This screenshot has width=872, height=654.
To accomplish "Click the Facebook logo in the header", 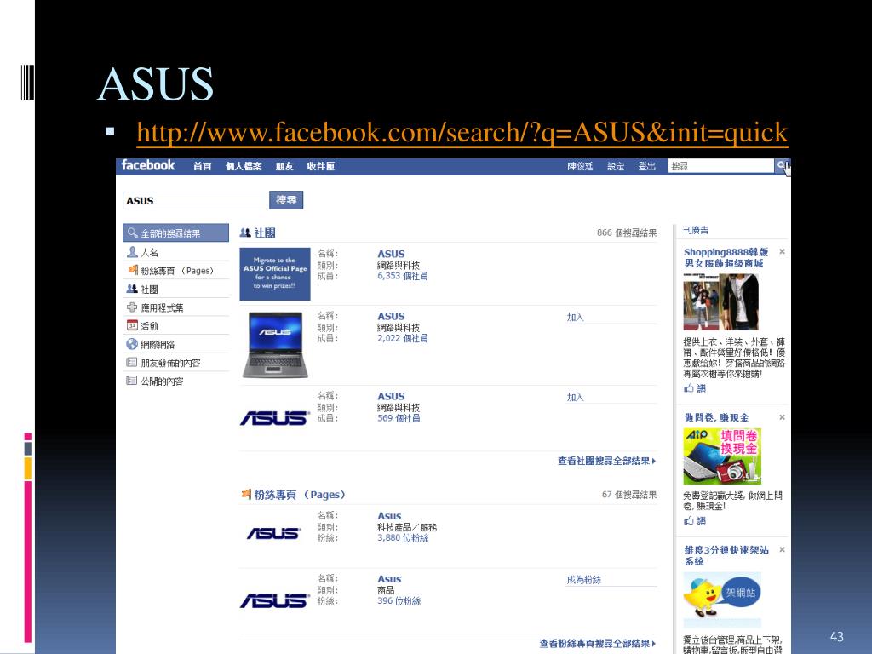I will [x=148, y=166].
